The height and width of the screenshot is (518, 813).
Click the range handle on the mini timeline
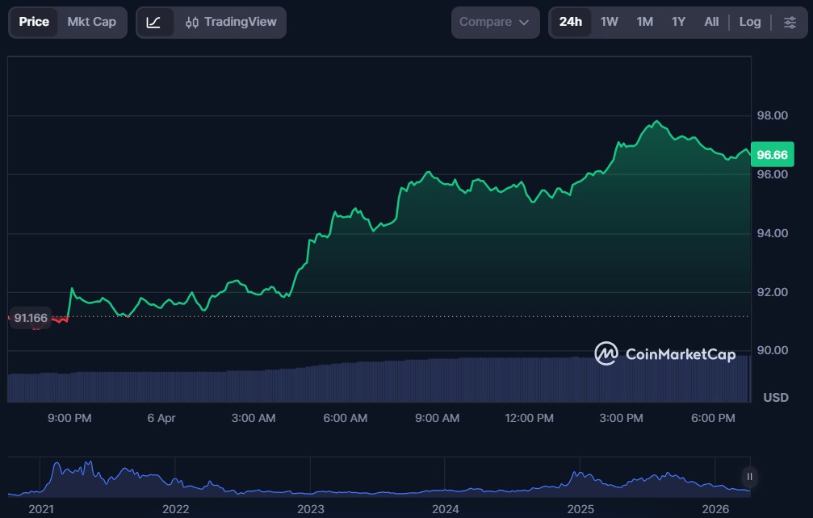click(x=750, y=476)
